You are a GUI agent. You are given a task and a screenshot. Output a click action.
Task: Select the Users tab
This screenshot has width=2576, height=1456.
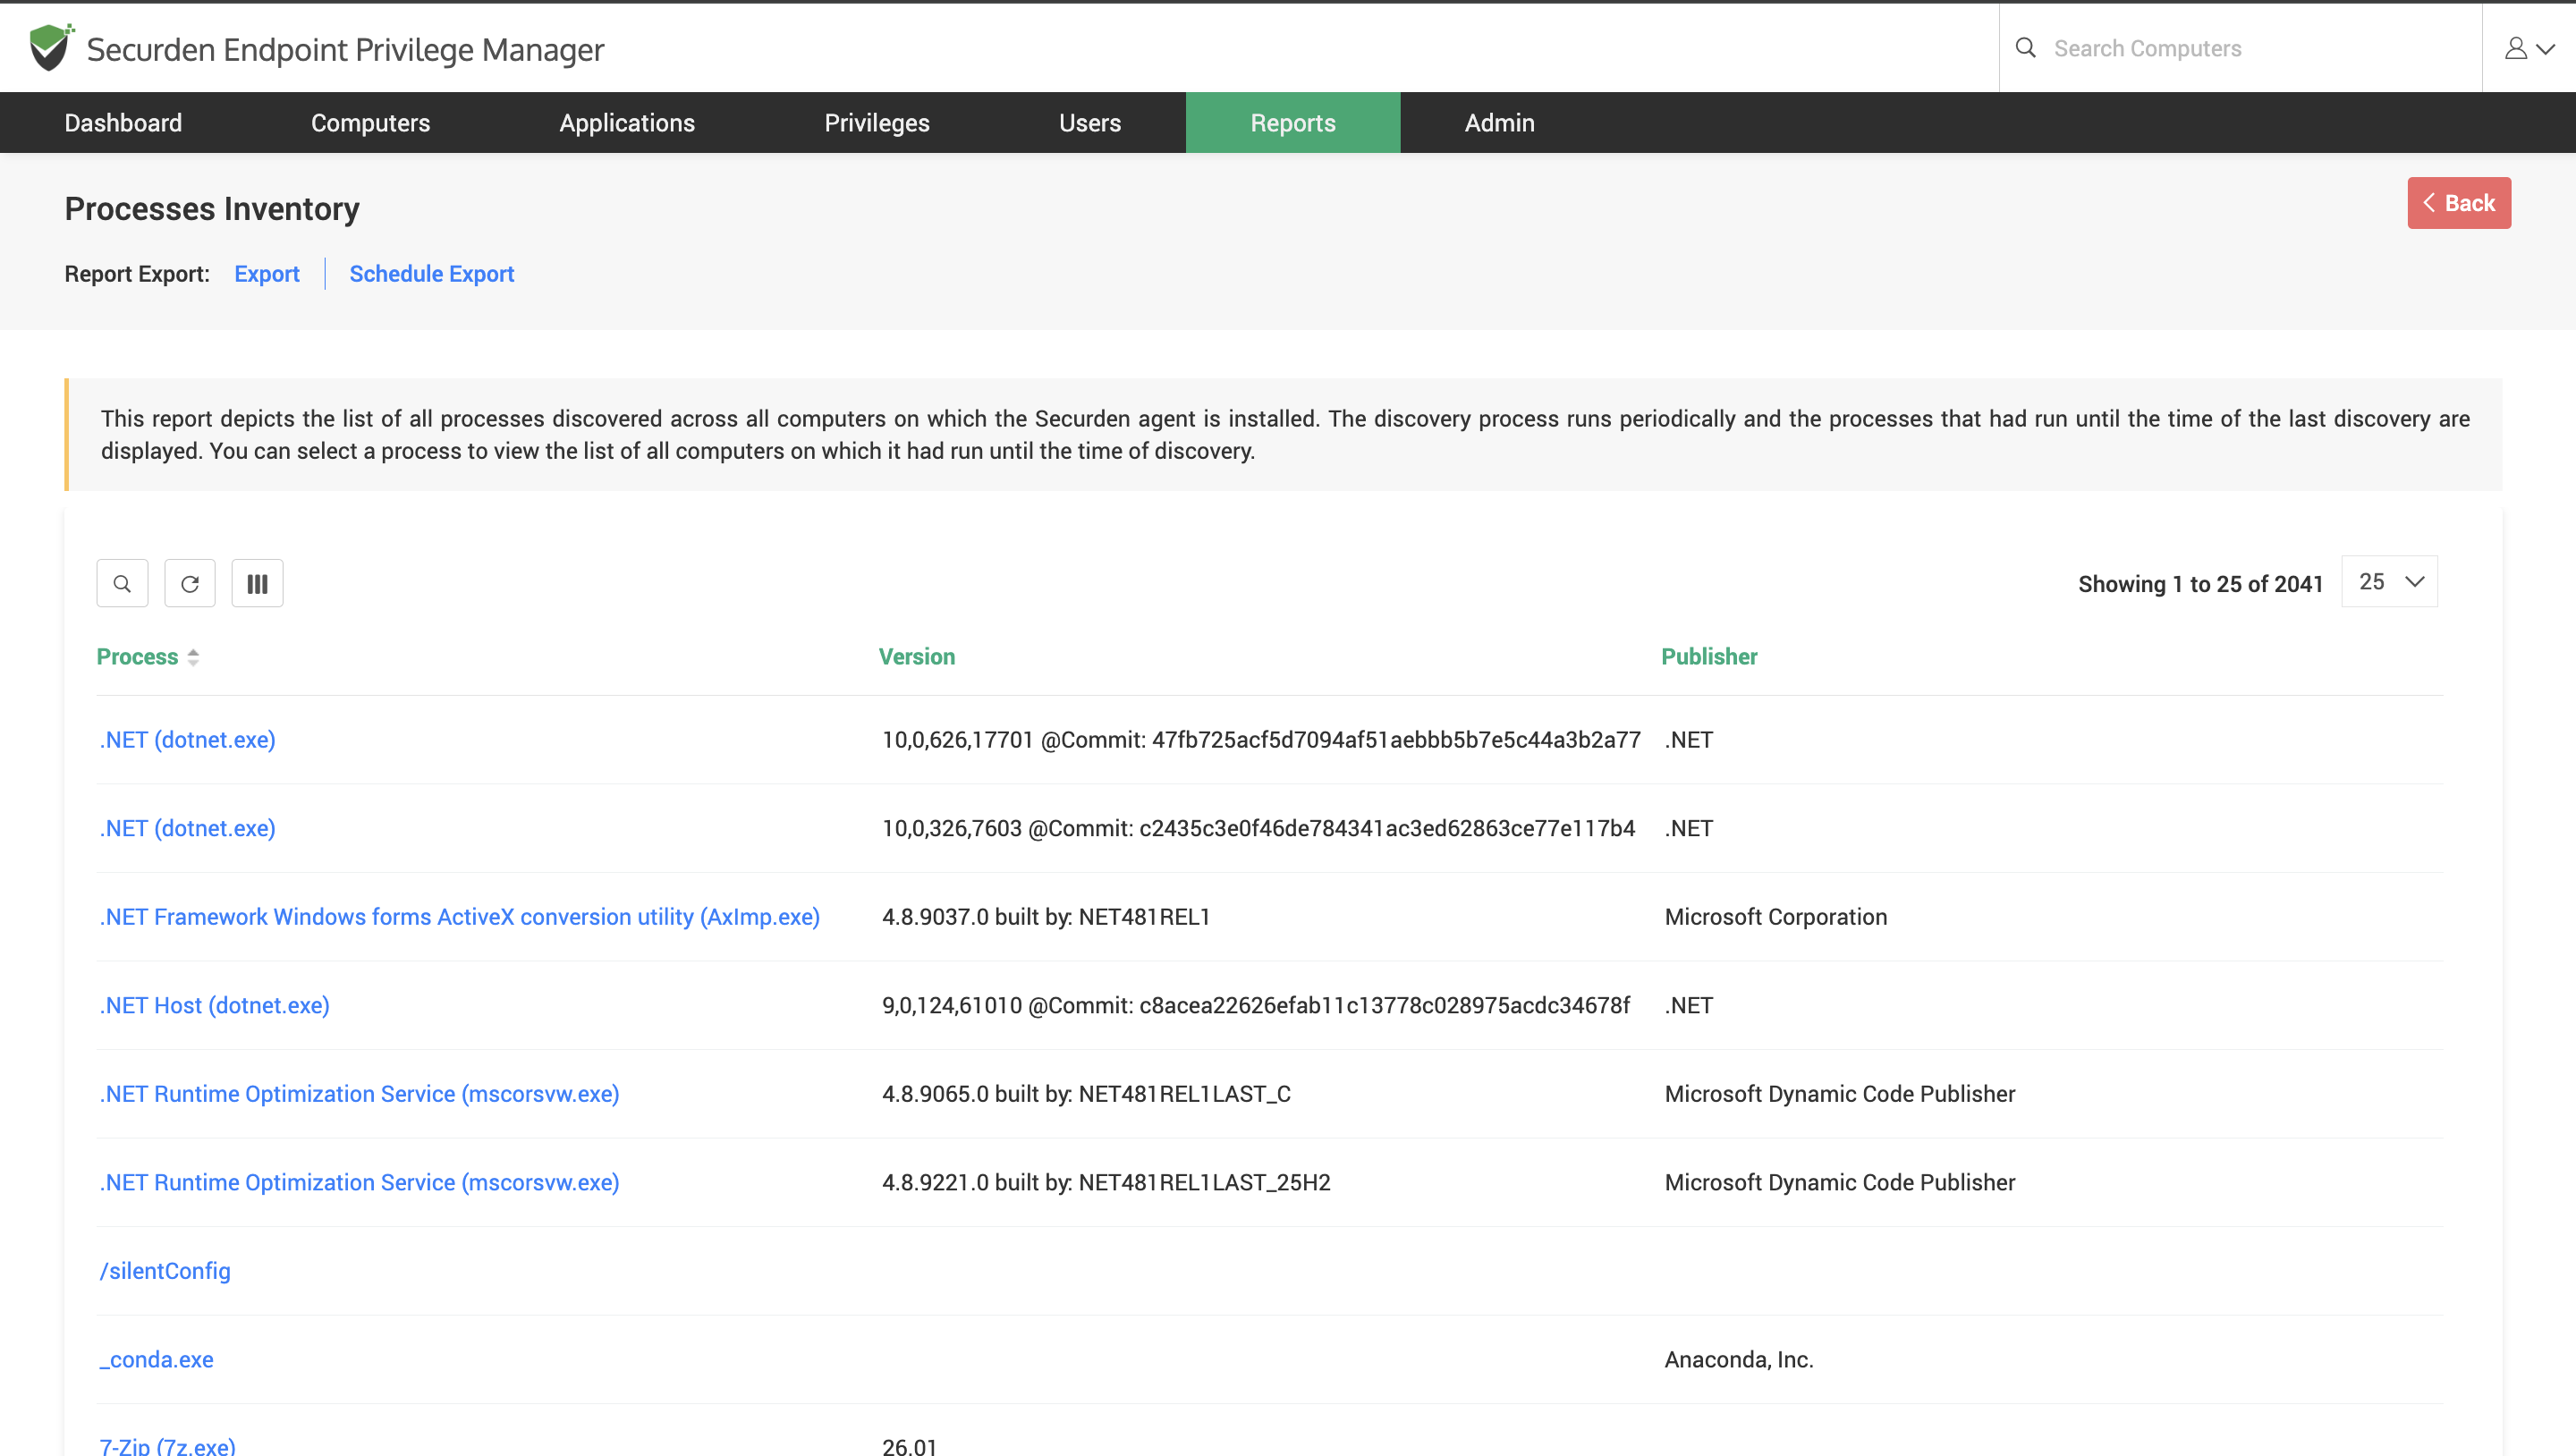click(1090, 122)
